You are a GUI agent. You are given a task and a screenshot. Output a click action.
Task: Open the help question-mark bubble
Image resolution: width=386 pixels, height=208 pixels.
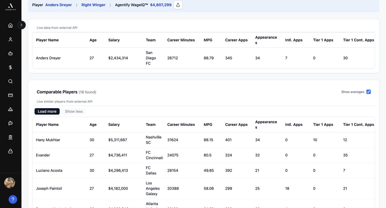click(x=13, y=199)
